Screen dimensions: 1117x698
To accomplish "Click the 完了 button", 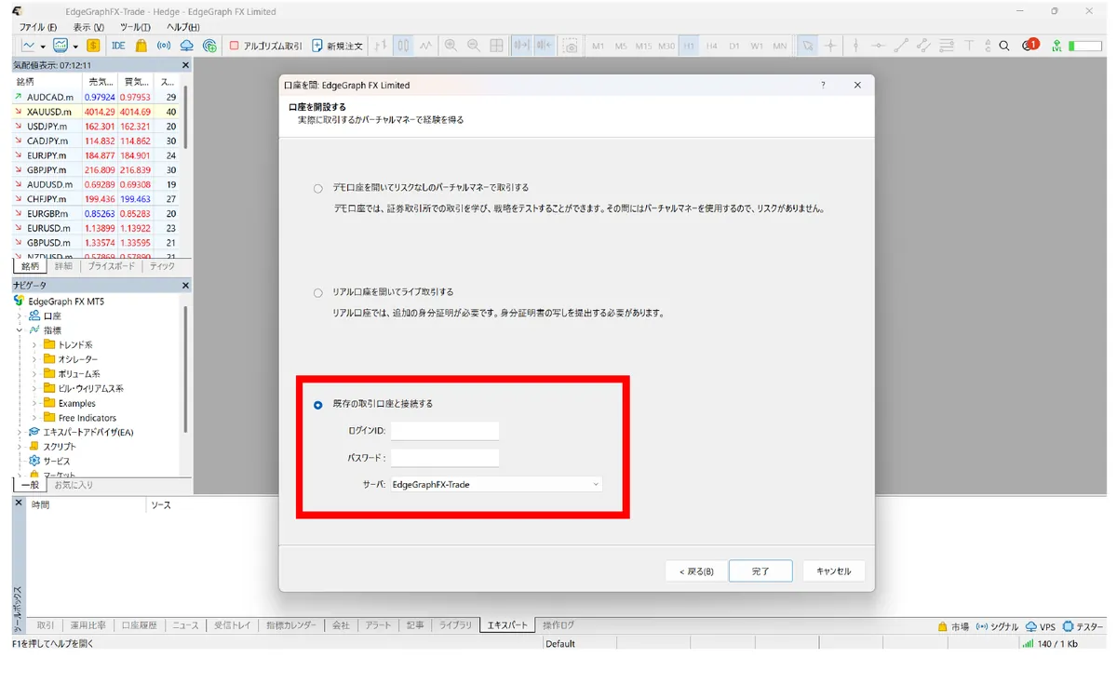I will pos(760,571).
